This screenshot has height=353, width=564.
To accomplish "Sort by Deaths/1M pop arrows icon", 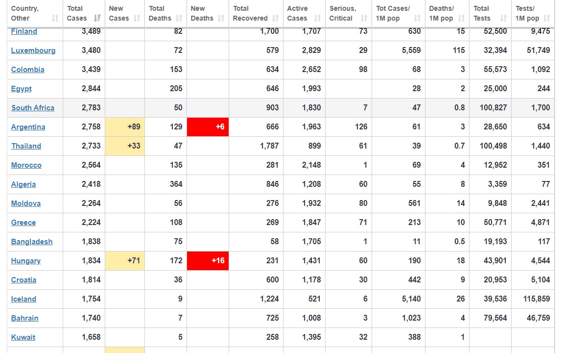I will pos(462,18).
